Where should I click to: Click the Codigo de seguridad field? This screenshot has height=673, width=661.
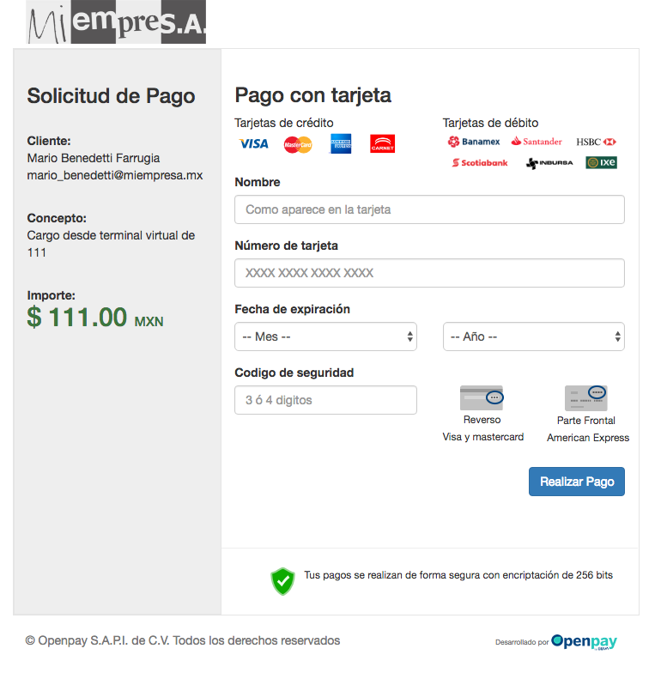click(x=325, y=400)
